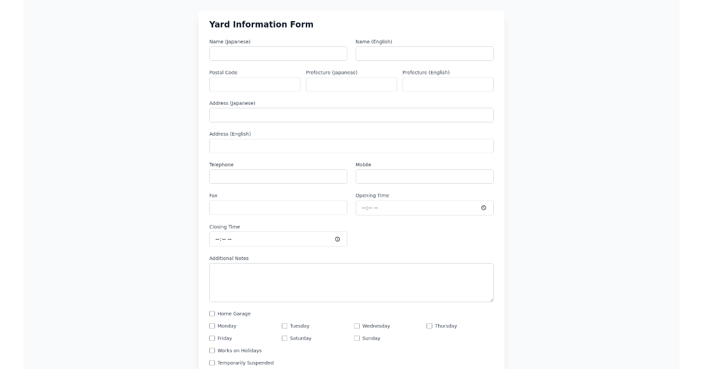This screenshot has height=369, width=703.
Task: Select the Postal Code field
Action: tap(254, 84)
